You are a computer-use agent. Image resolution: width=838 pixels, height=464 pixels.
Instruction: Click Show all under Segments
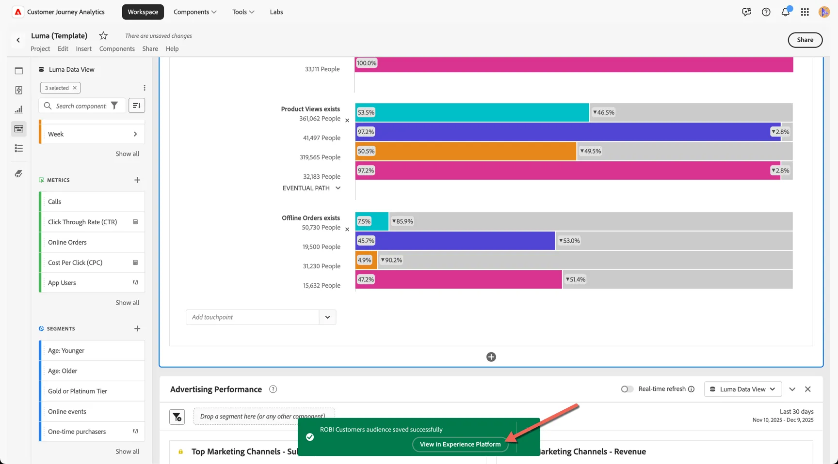127,451
